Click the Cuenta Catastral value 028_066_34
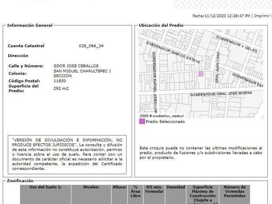Image resolution: width=272 pixels, height=204 pixels. point(91,46)
